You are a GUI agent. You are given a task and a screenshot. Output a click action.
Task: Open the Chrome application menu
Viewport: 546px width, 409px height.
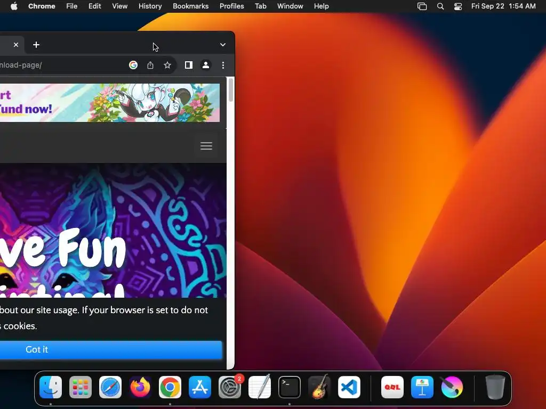point(42,6)
